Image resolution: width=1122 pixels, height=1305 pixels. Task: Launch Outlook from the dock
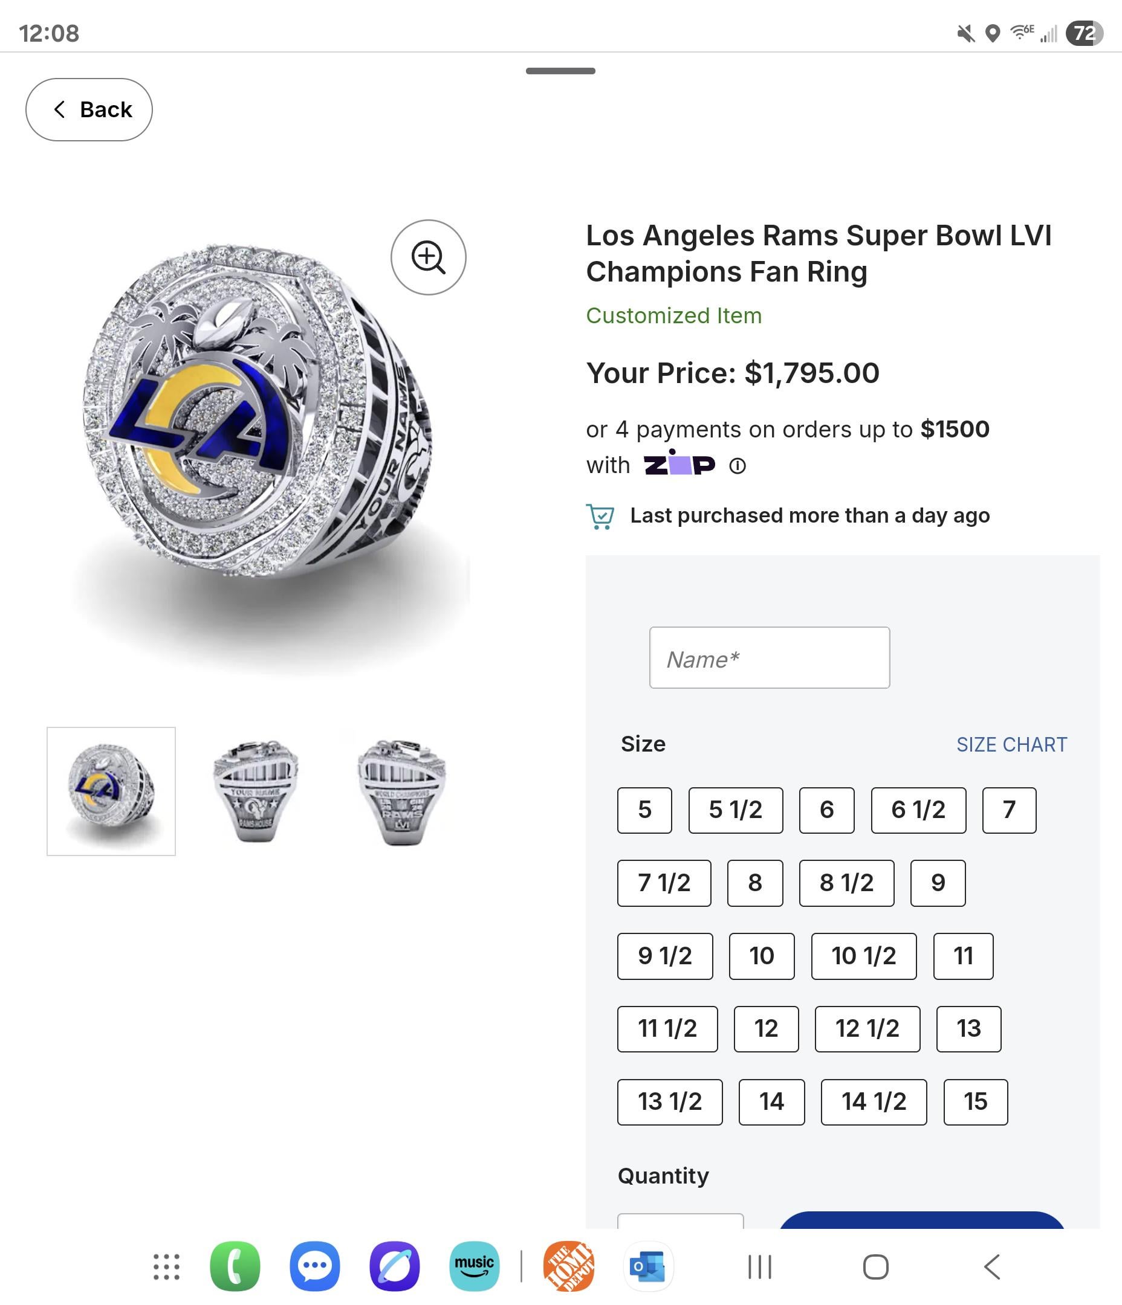pos(647,1266)
